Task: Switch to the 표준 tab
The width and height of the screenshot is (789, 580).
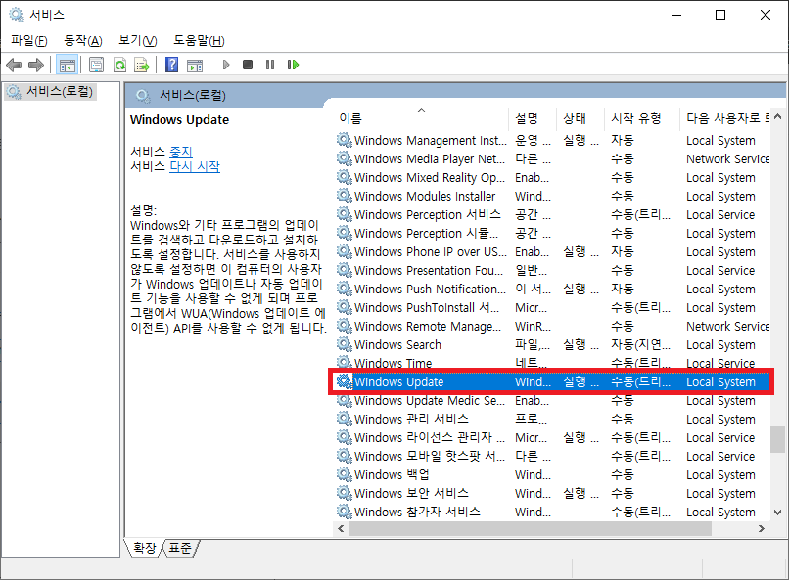Action: [x=180, y=548]
